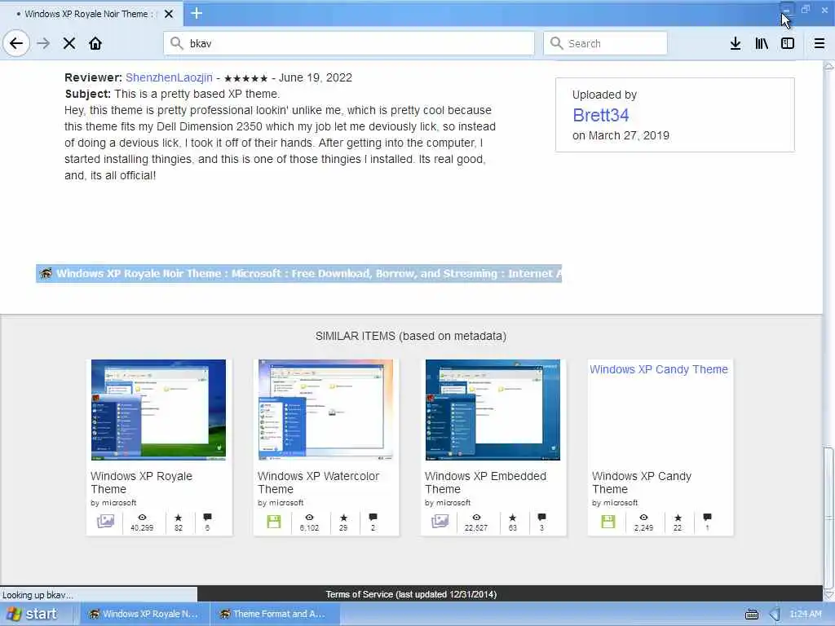Open the Library bookshelf icon
Viewport: 835px width, 626px height.
(x=762, y=43)
